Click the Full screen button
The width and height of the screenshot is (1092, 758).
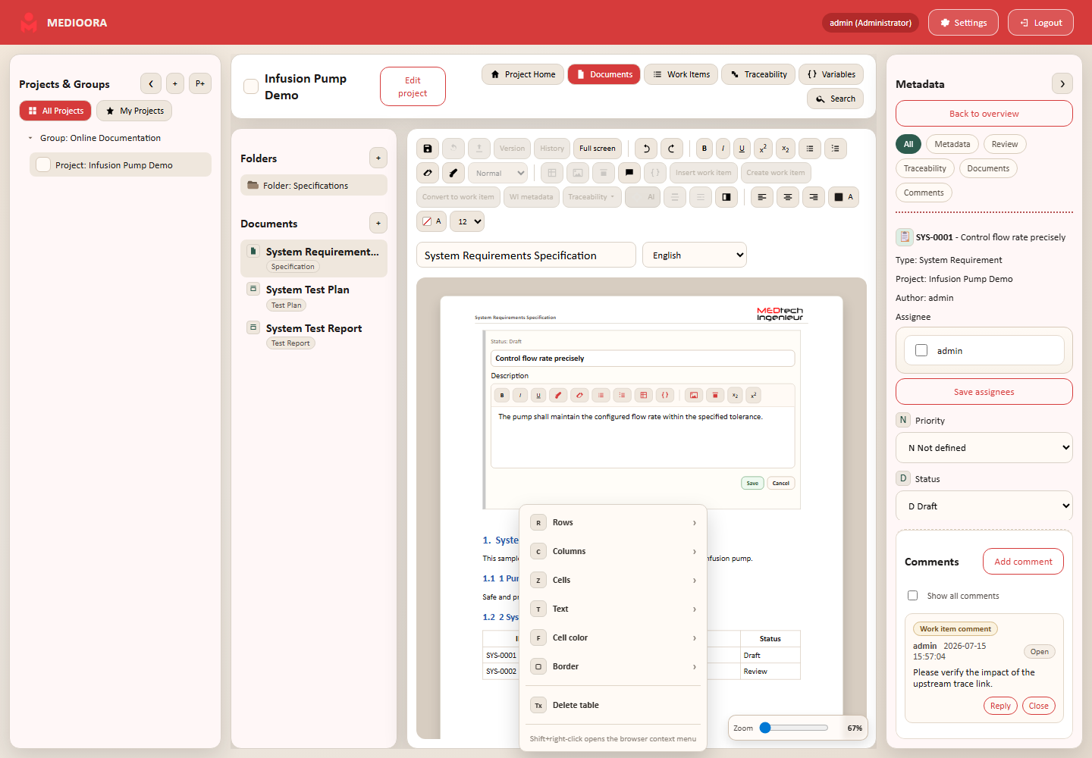click(x=598, y=149)
